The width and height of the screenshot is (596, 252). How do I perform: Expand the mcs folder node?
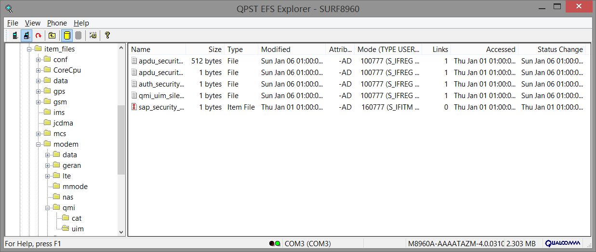(38, 134)
